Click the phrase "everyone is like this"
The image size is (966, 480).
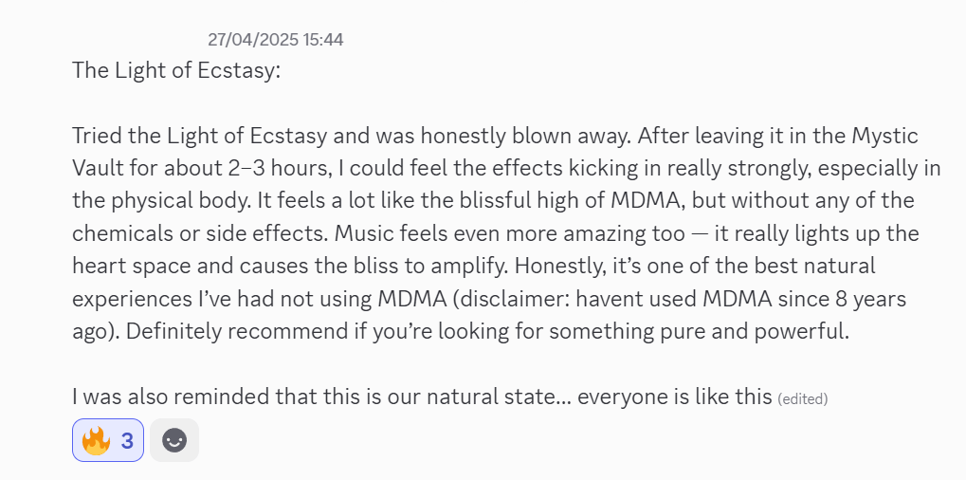click(x=675, y=397)
